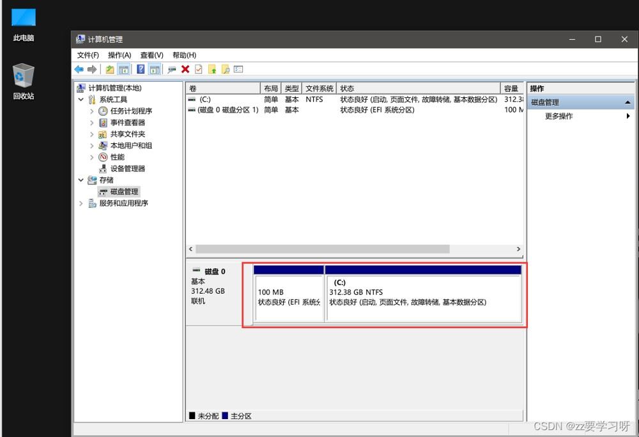Viewport: 639px width, 437px height.
Task: Click 更多操作 in the actions pane
Action: point(558,116)
